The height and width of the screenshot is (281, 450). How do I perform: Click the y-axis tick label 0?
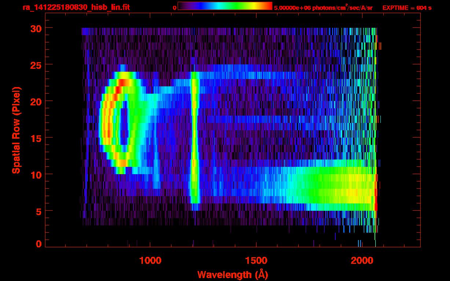pos(39,244)
